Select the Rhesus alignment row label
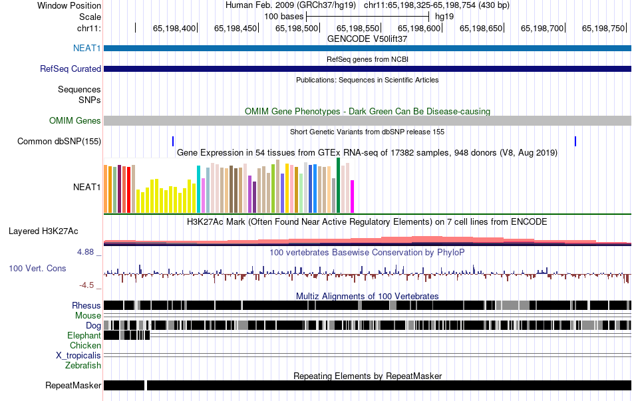 click(86, 305)
